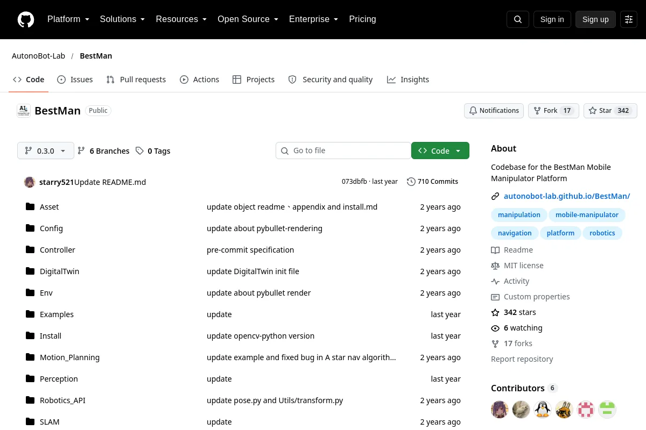Image resolution: width=646 pixels, height=430 pixels.
Task: Click the Go to file search field
Action: (x=343, y=150)
